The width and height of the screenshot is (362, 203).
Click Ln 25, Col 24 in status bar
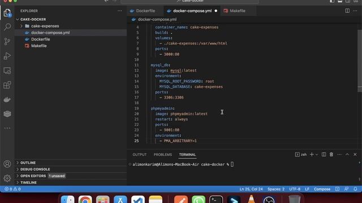(251, 189)
